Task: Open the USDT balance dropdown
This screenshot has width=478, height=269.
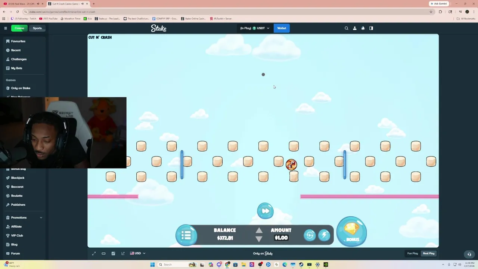Action: [x=255, y=28]
